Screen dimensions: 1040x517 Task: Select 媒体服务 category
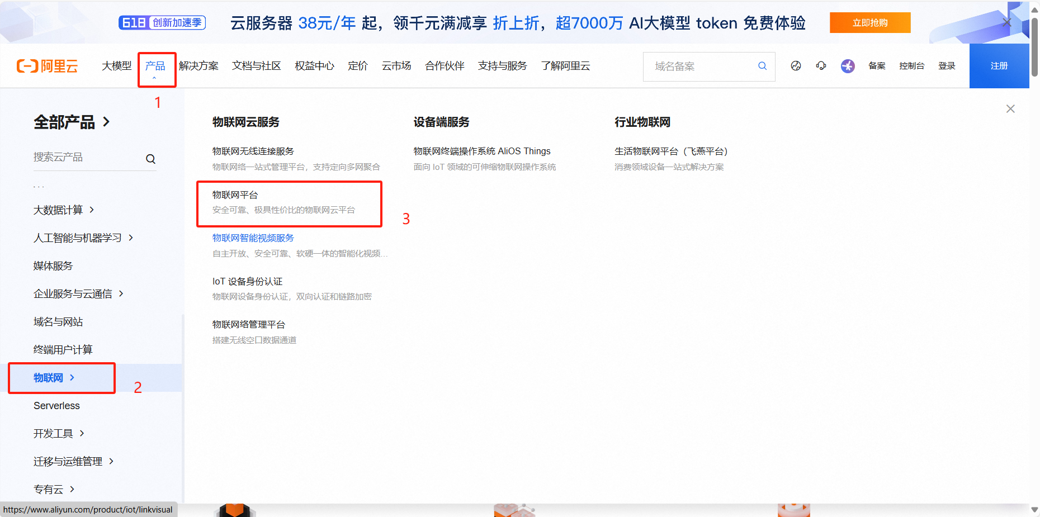coord(53,265)
